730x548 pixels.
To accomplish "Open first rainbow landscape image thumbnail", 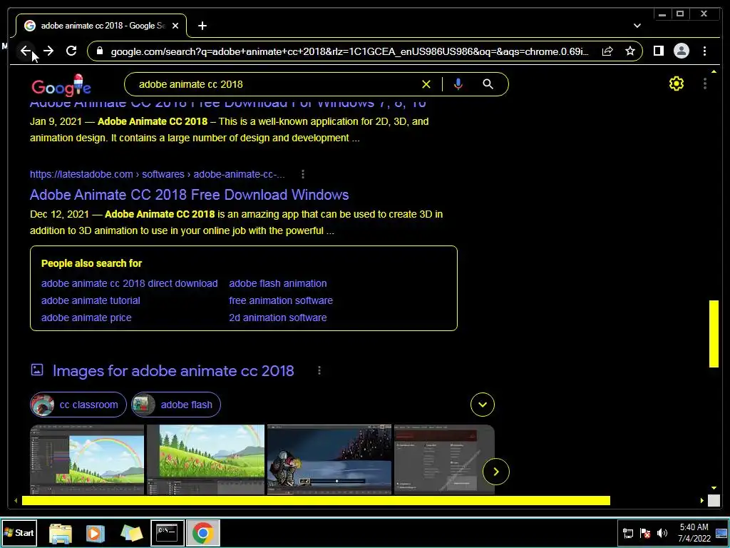I will click(x=87, y=460).
